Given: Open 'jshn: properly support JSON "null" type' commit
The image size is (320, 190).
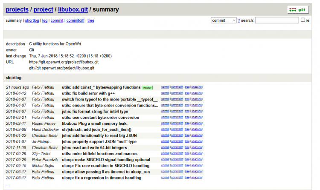Looking at the screenshot, I should [99, 141].
